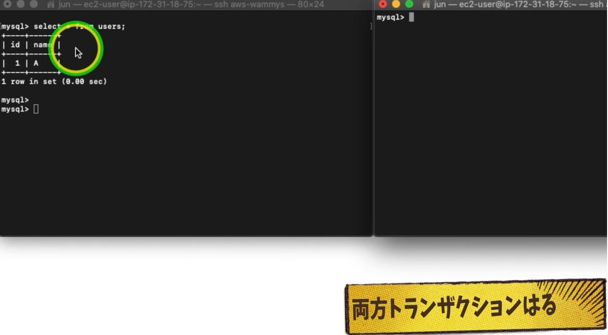Minimize the right terminal window with yellow button
The height and width of the screenshot is (335, 608).
[x=396, y=4]
